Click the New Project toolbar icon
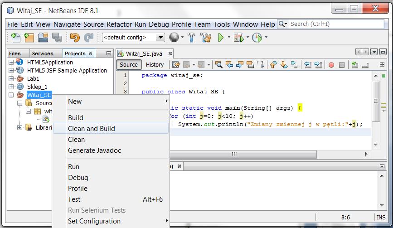Viewport: 393px width, 228px height. click(x=29, y=38)
